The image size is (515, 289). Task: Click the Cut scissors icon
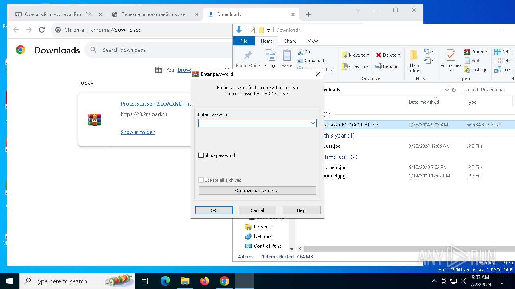300,52
